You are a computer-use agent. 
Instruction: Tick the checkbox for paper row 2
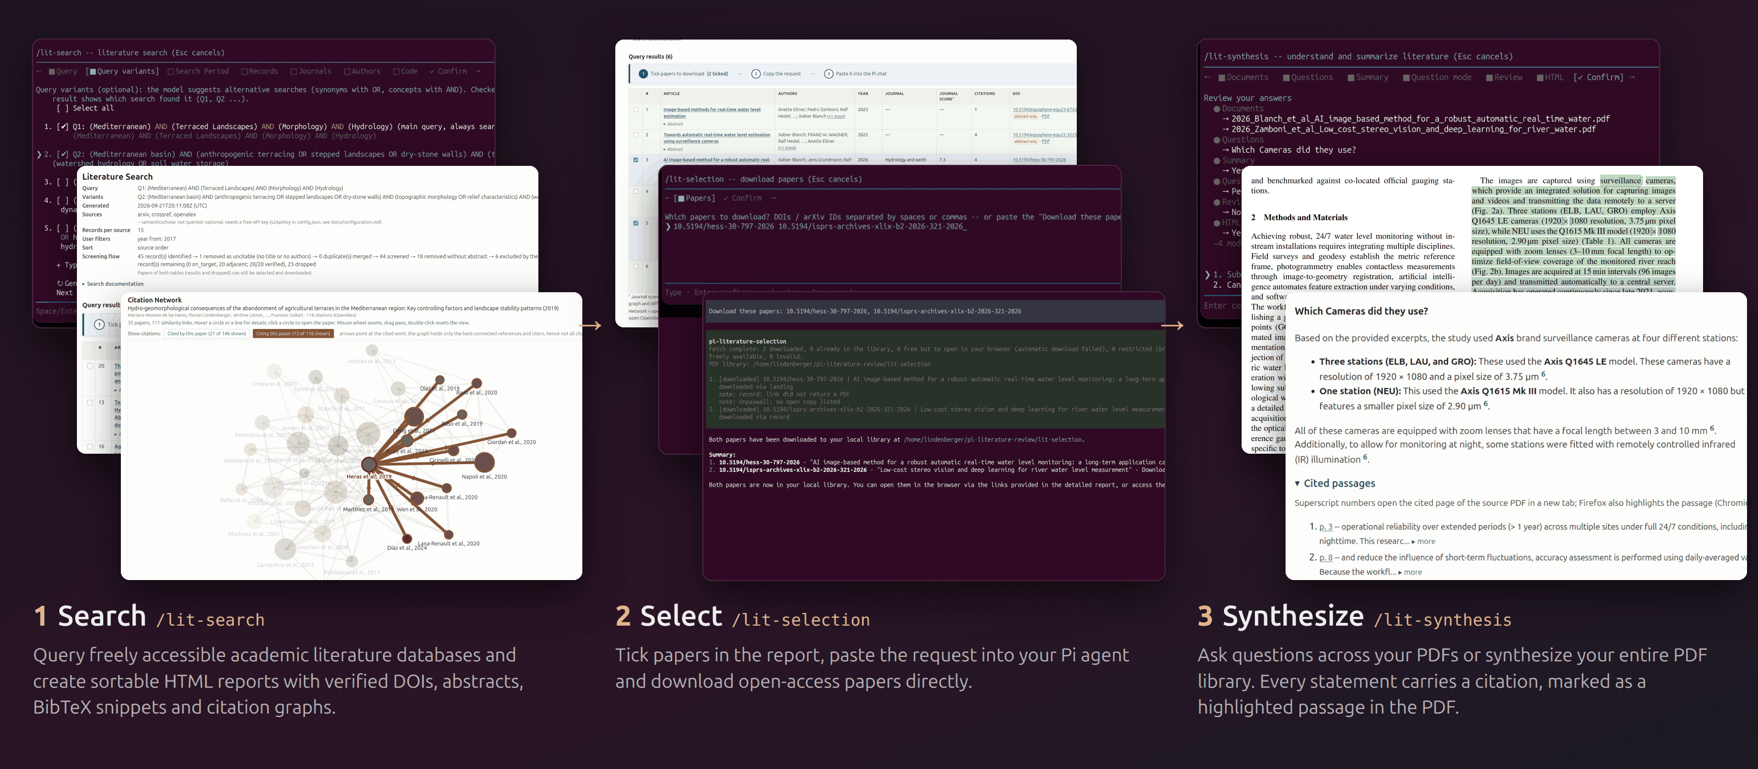(636, 135)
